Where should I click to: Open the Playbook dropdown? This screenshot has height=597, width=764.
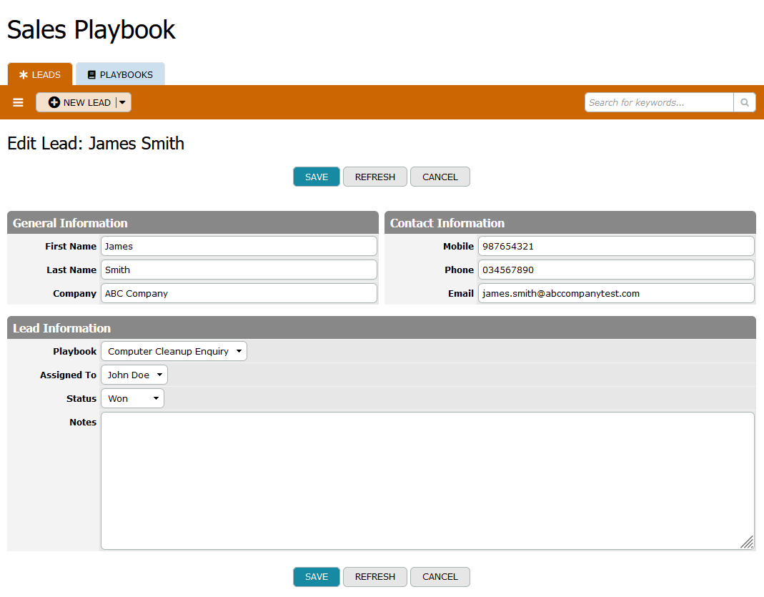point(174,351)
